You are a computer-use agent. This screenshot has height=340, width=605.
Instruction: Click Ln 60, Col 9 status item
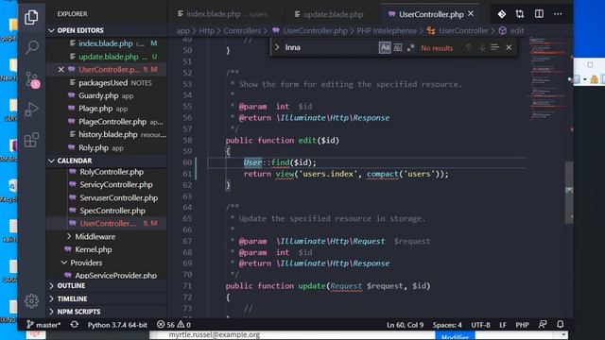pos(405,325)
